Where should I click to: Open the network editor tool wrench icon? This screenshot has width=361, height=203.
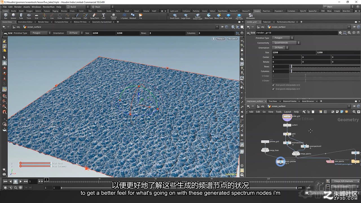tap(304, 112)
